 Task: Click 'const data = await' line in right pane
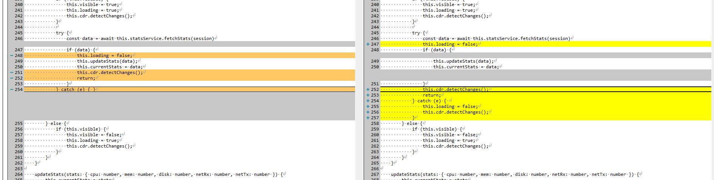click(496, 38)
